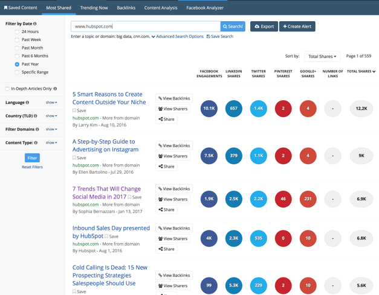
Task: Select the 24 Hours date filter
Action: tap(17, 31)
